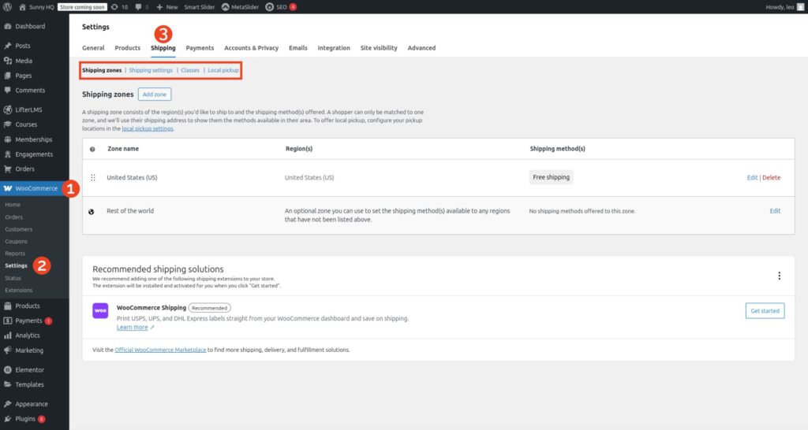Open WooCommerce Coupons submenu item
This screenshot has height=430, width=808.
(16, 241)
